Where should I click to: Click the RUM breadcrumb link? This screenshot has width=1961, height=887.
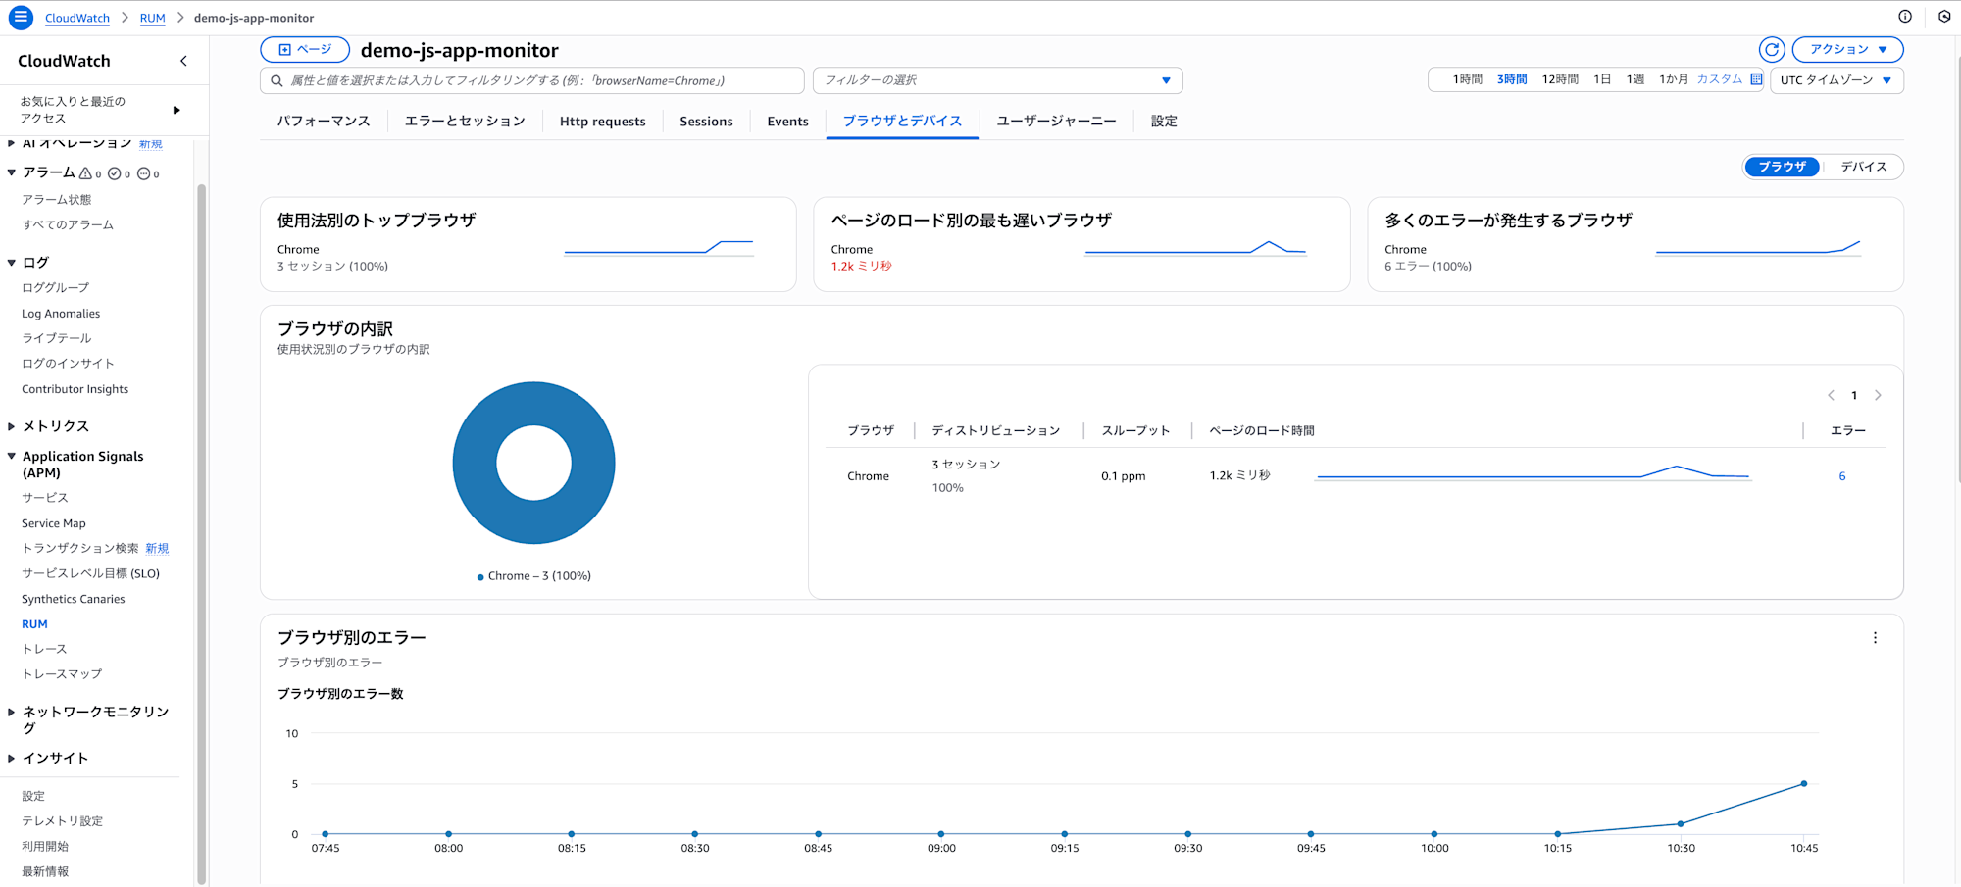coord(152,18)
